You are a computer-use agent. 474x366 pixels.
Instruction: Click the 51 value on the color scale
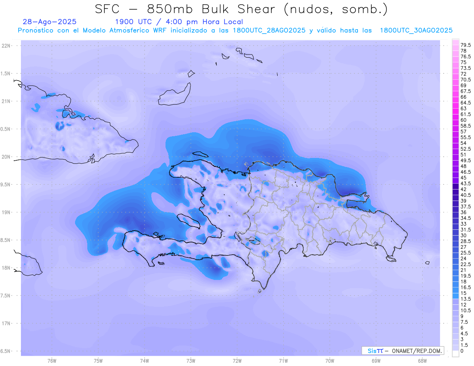coord(464,154)
